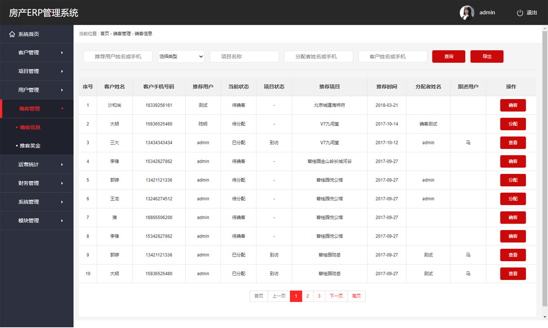Go to page 2 in pagination
This screenshot has height=328, width=548.
point(308,296)
